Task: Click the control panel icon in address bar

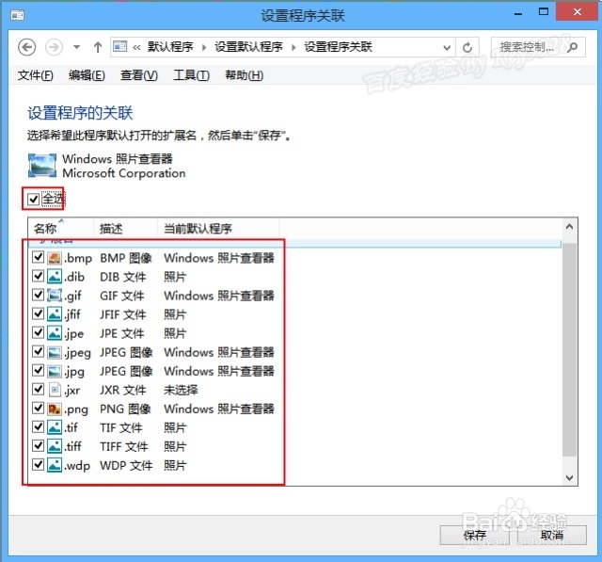Action: pos(119,46)
